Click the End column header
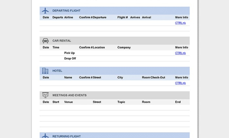This screenshot has width=229, height=138. 178,102
